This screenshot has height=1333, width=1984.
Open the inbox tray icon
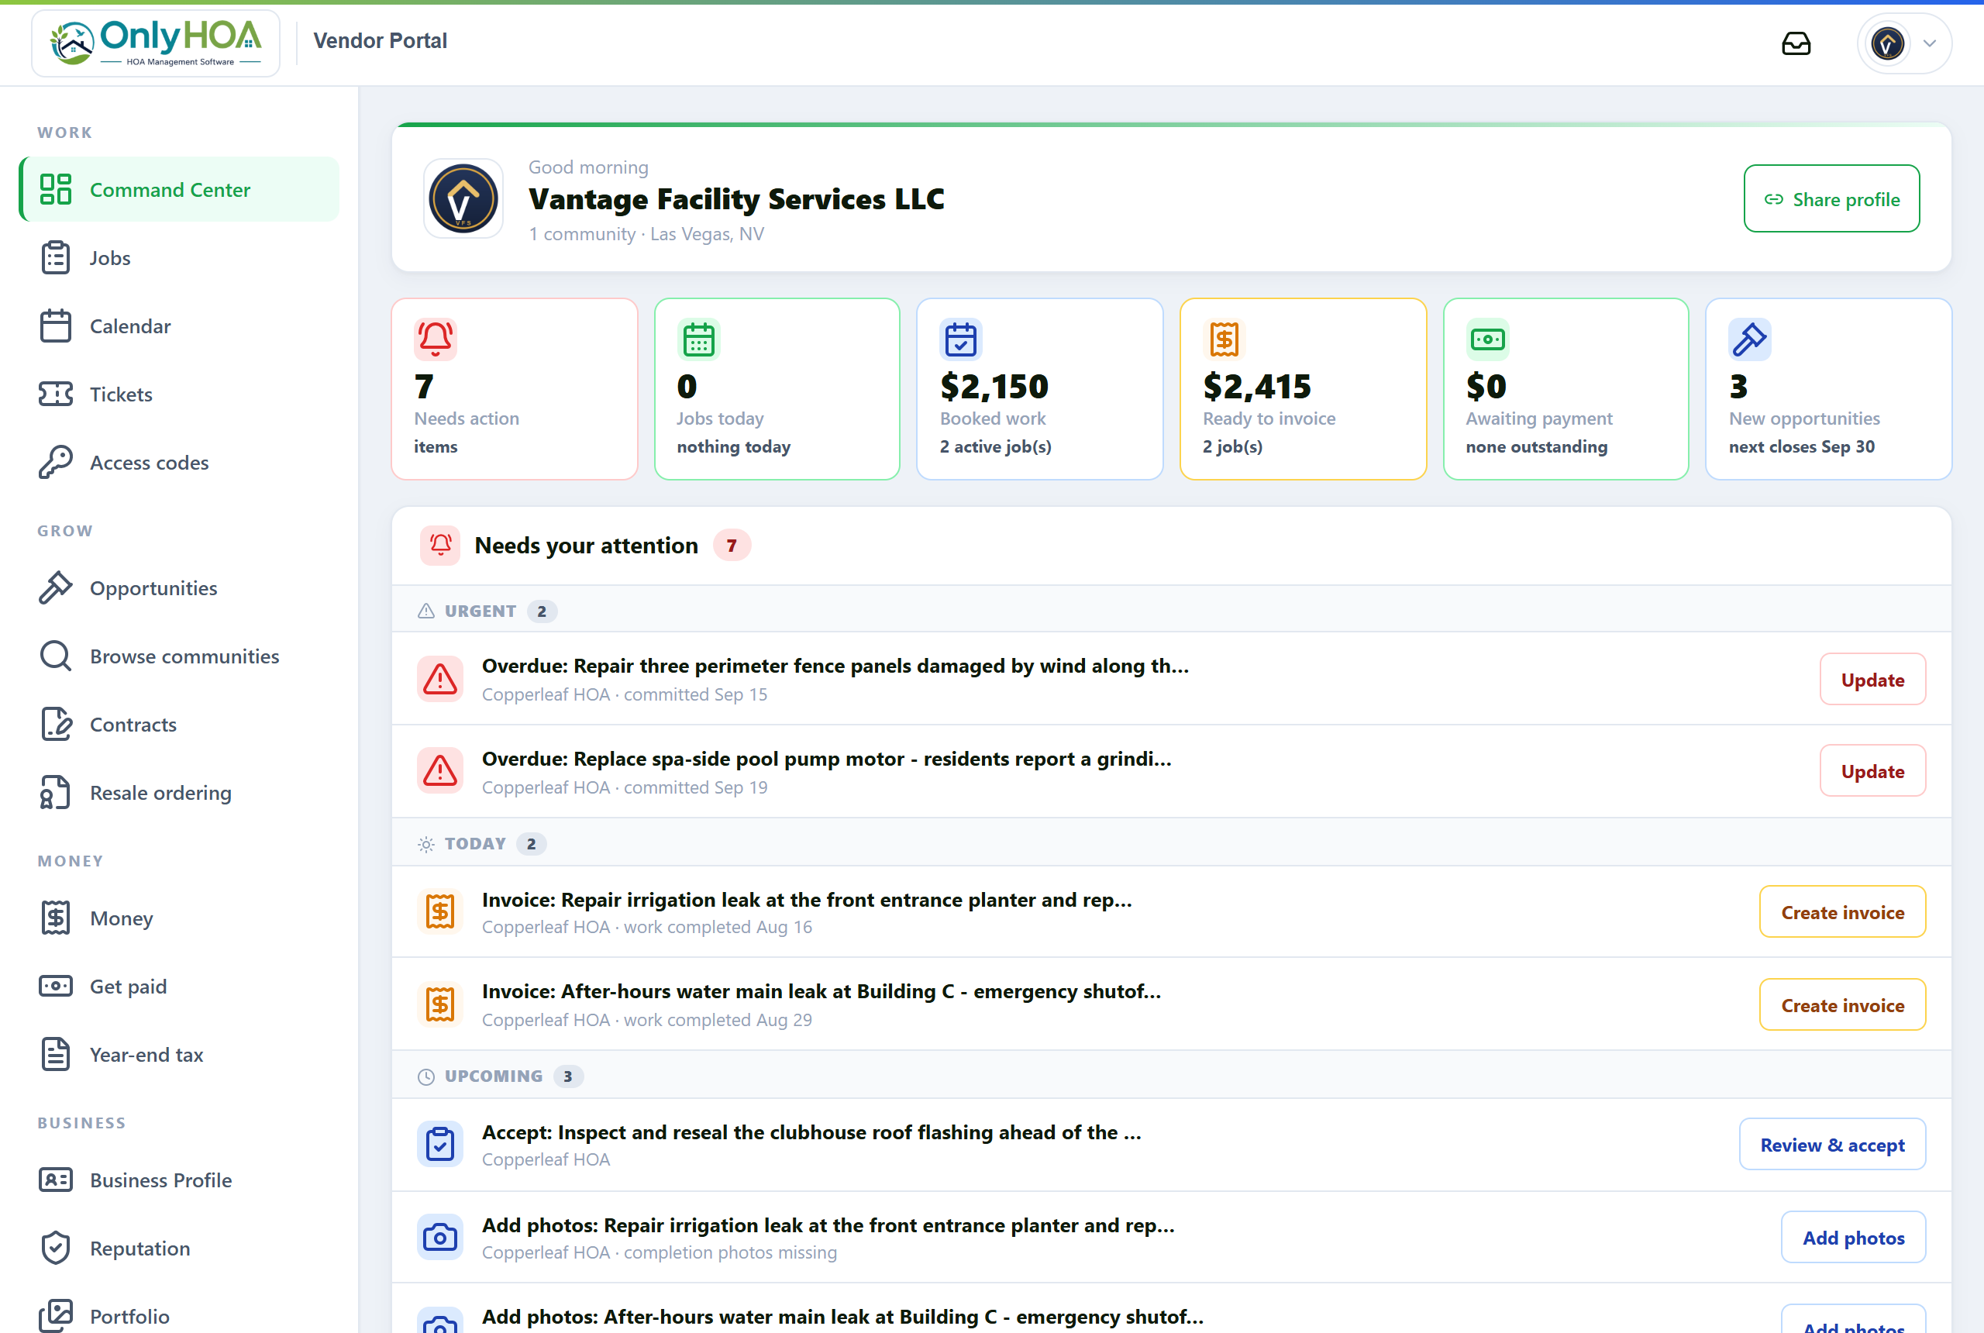pos(1796,43)
